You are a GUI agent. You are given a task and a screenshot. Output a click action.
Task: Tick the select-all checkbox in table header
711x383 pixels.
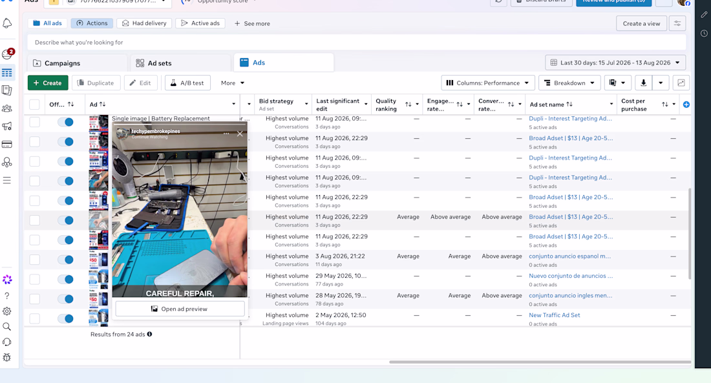tap(34, 105)
